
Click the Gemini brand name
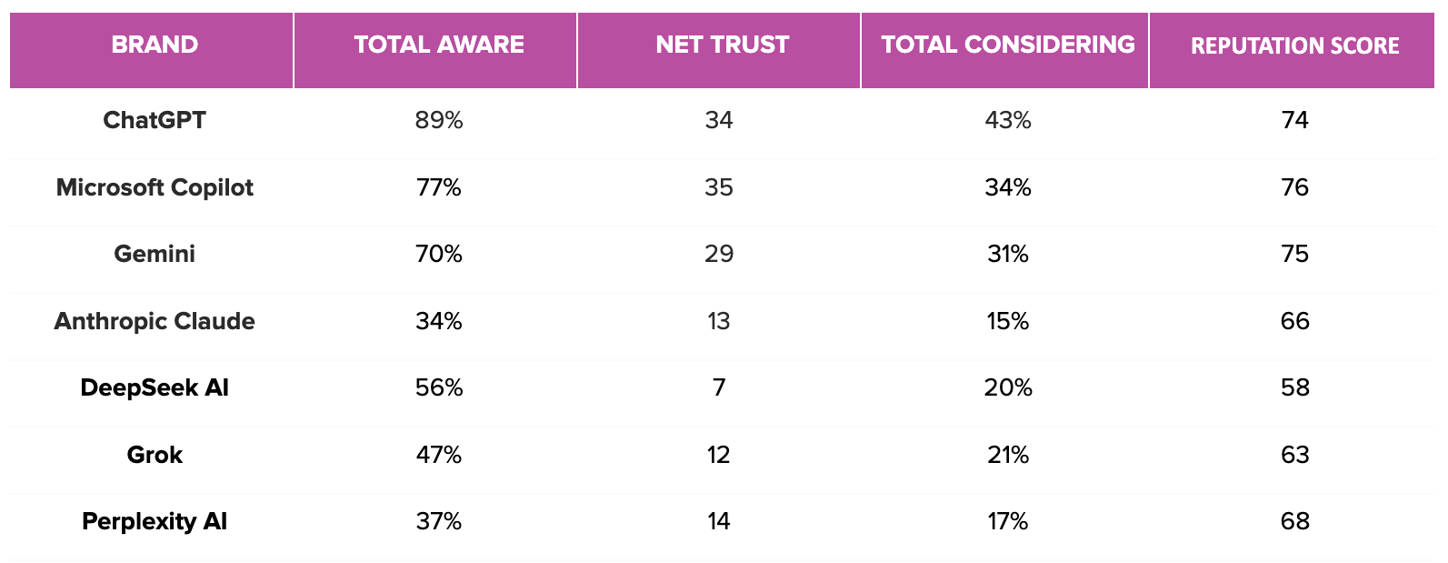(155, 254)
